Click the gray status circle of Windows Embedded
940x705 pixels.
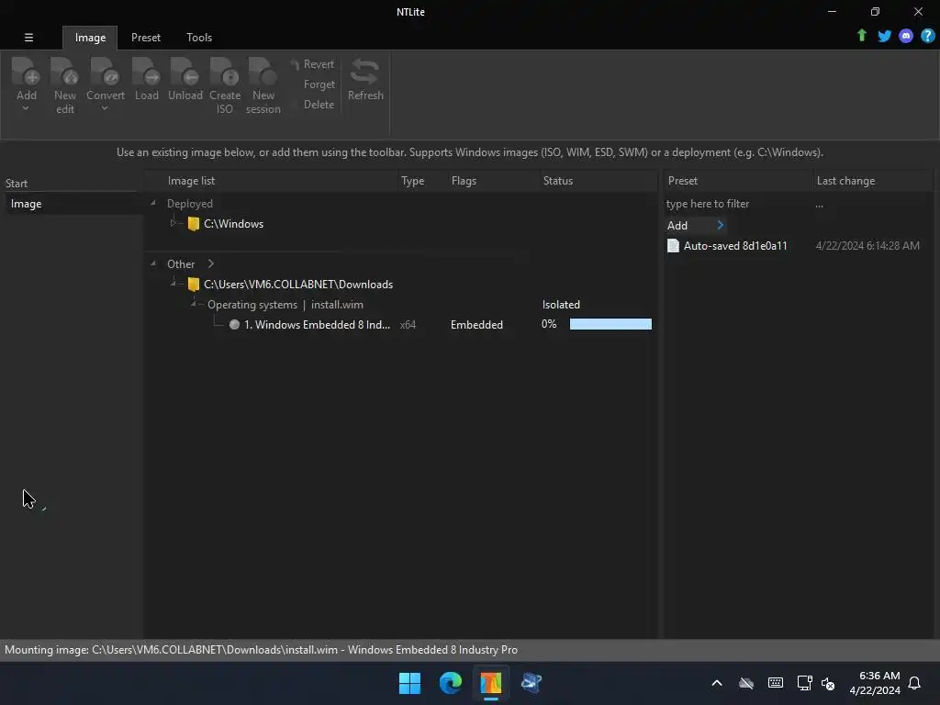234,324
